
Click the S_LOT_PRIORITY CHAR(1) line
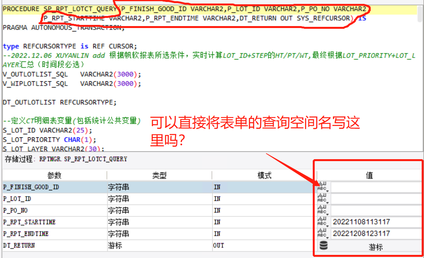click(49, 140)
